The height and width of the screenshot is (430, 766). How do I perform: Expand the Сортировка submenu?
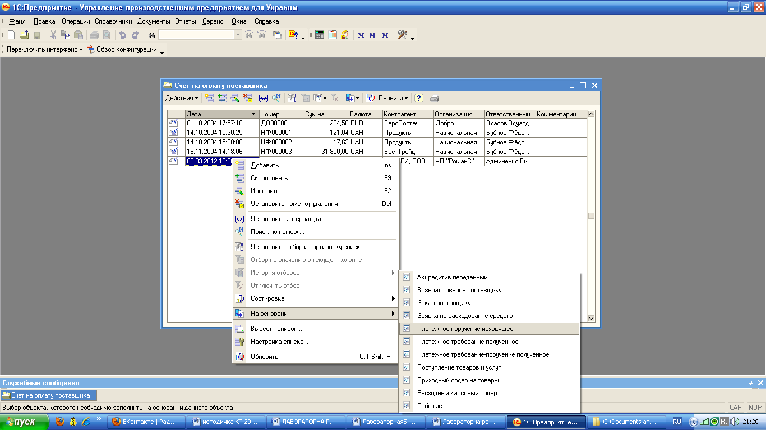point(315,298)
